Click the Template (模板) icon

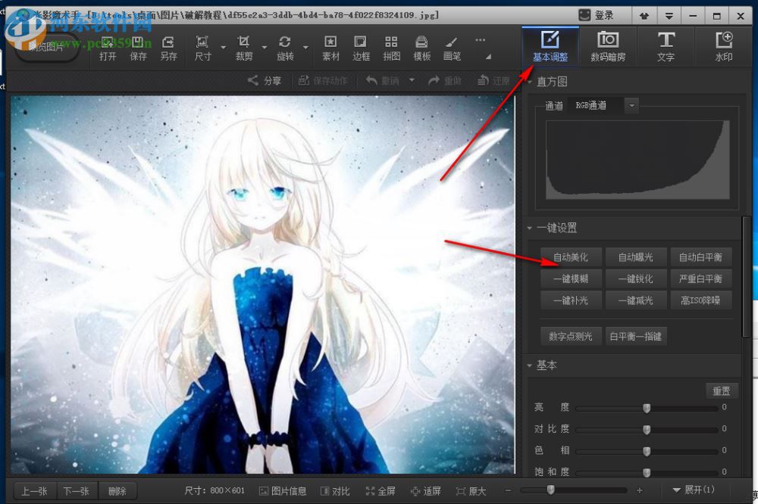coord(421,46)
